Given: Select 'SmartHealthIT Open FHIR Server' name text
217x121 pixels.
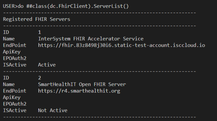Looking at the screenshot, I should click(x=82, y=84).
